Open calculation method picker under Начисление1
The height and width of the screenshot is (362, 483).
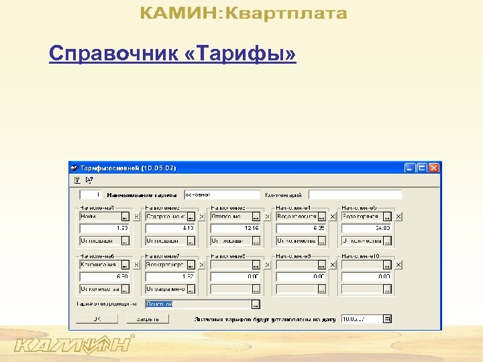pos(125,241)
